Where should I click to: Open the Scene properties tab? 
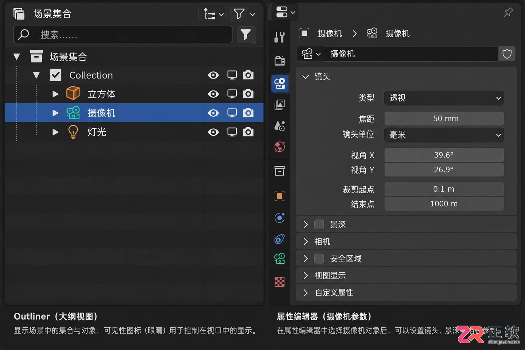(280, 126)
